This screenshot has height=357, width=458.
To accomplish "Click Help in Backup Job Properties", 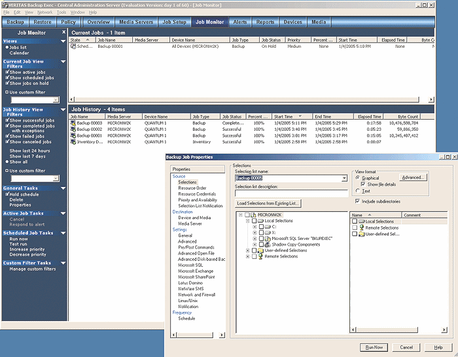I will pos(438,347).
